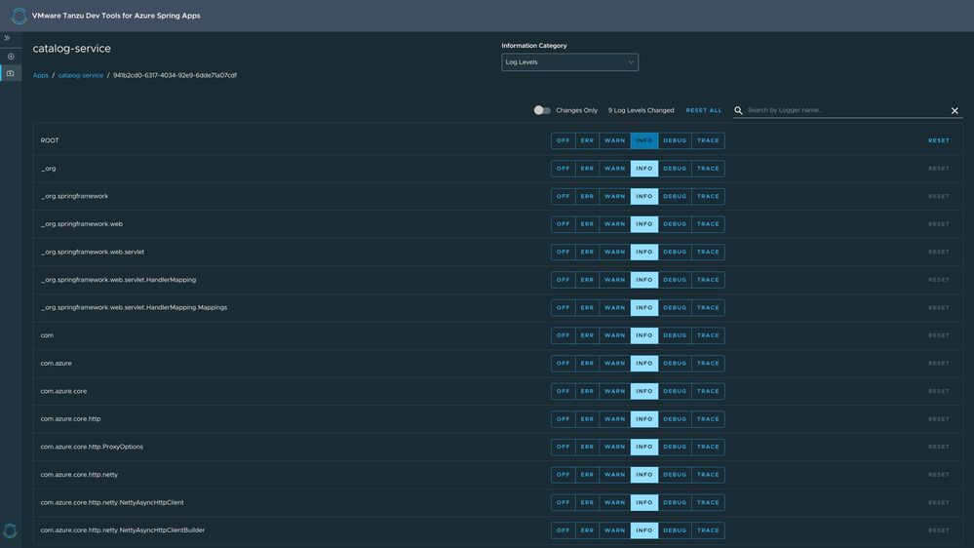Set _org logger to WARN
Screen dimensions: 974x548
click(x=615, y=169)
